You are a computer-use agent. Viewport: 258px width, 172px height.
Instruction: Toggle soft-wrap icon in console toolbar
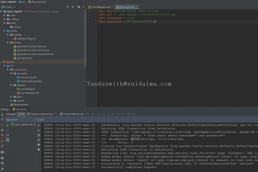(39, 135)
